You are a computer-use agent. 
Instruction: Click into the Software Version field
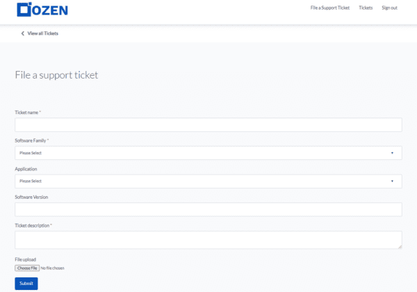click(208, 209)
